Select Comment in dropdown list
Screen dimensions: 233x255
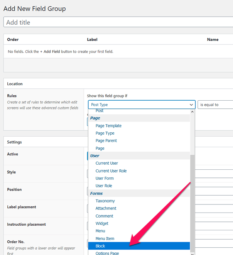coord(104,216)
